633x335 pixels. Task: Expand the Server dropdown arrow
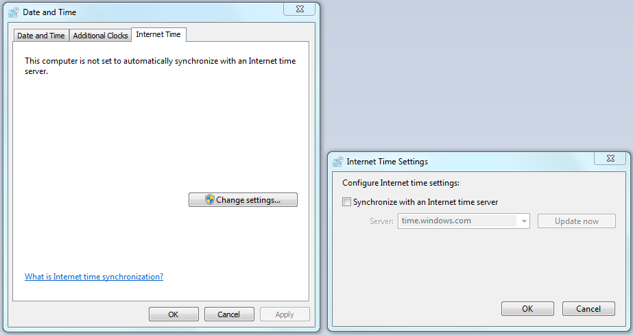[524, 221]
